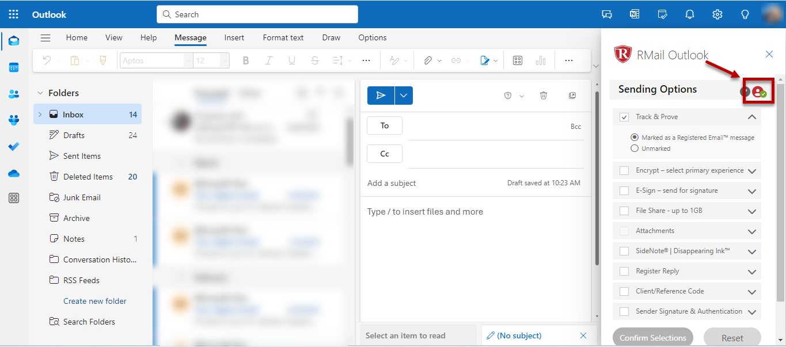
Task: Apply Strikethrough formatting
Action: point(314,60)
